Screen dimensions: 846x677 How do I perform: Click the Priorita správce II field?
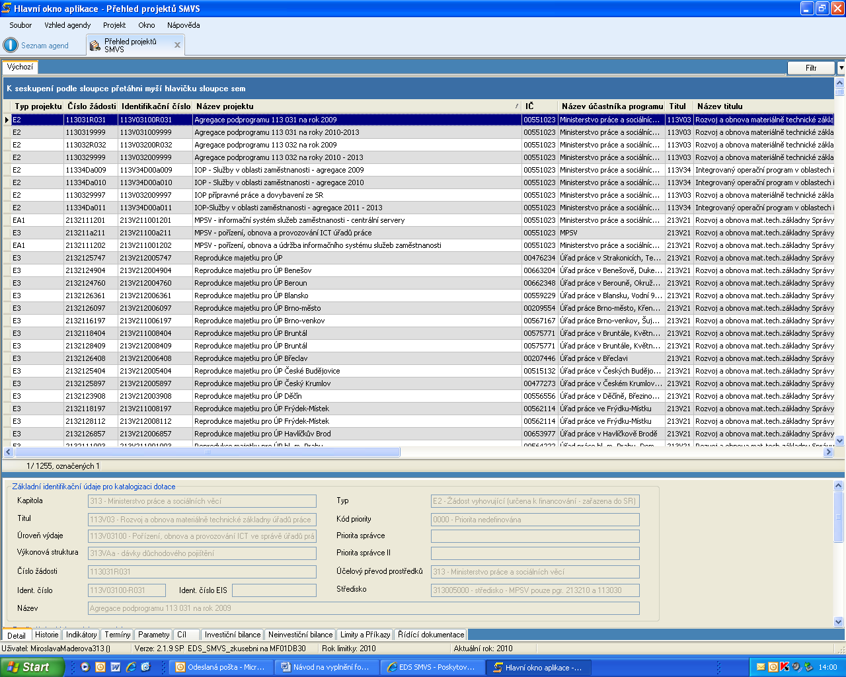(535, 553)
